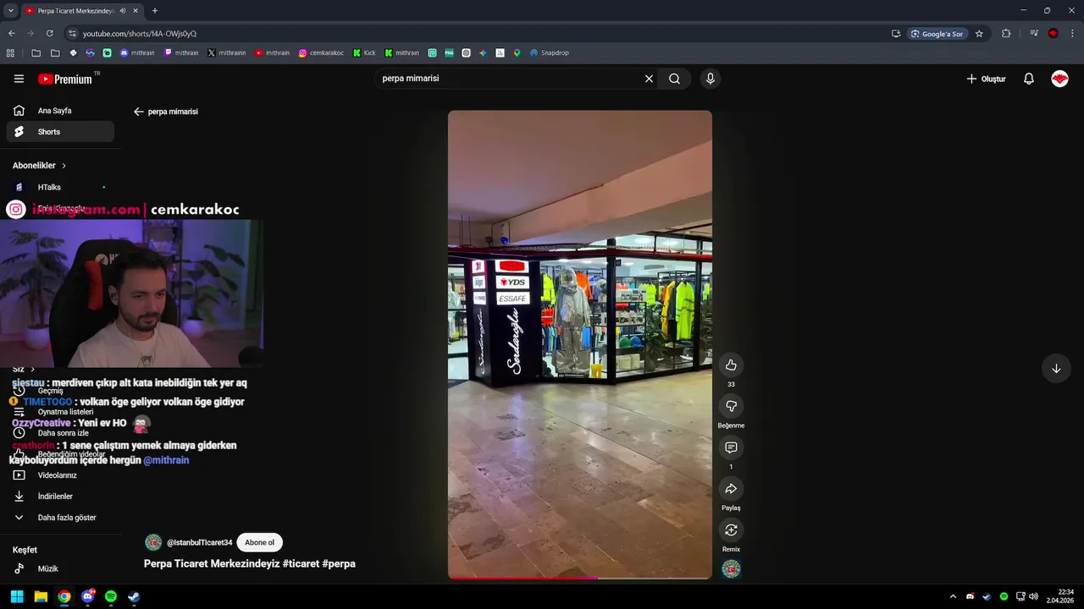
Task: Go to the next Short arrow
Action: tap(1056, 369)
